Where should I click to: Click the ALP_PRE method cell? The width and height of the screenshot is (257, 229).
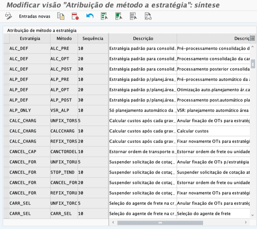tap(64, 80)
